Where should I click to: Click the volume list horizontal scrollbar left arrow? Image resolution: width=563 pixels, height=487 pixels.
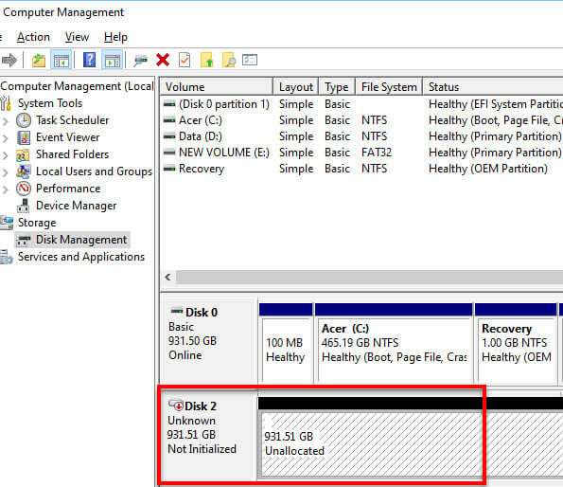click(167, 277)
